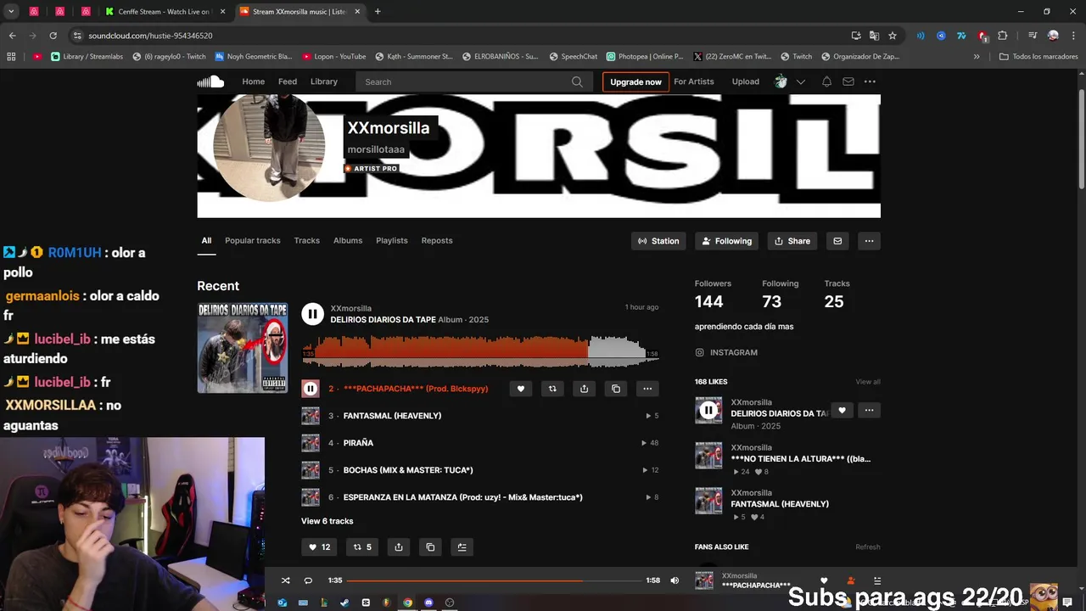This screenshot has height=611, width=1086.
Task: Open the Chrome tab search dropdown
Action: click(x=11, y=11)
